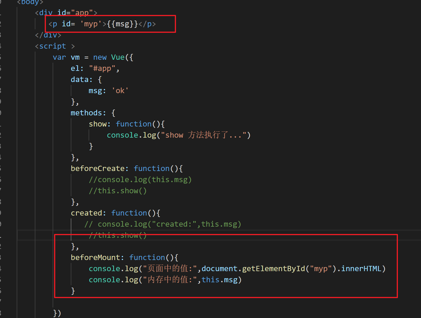Click the commented console.log("created:") line
This screenshot has height=318, width=421.
pos(163,224)
